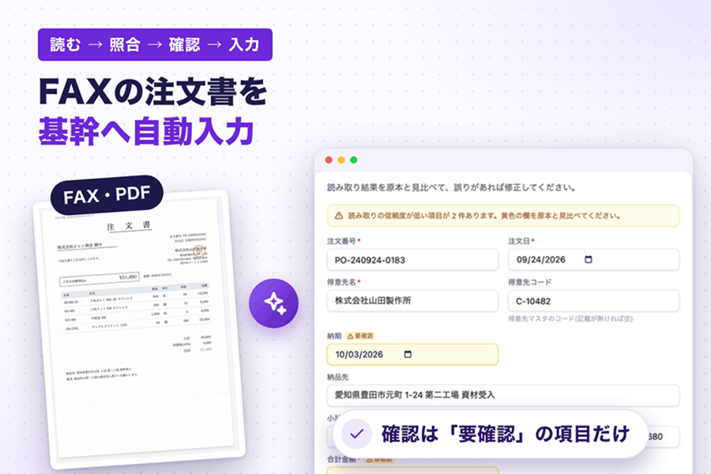
Task: Open the 納期 calendar picker icon
Action: click(x=408, y=354)
